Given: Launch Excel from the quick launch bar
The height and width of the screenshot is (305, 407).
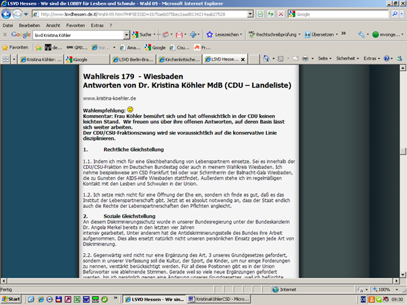Looking at the screenshot, I should tap(77, 299).
